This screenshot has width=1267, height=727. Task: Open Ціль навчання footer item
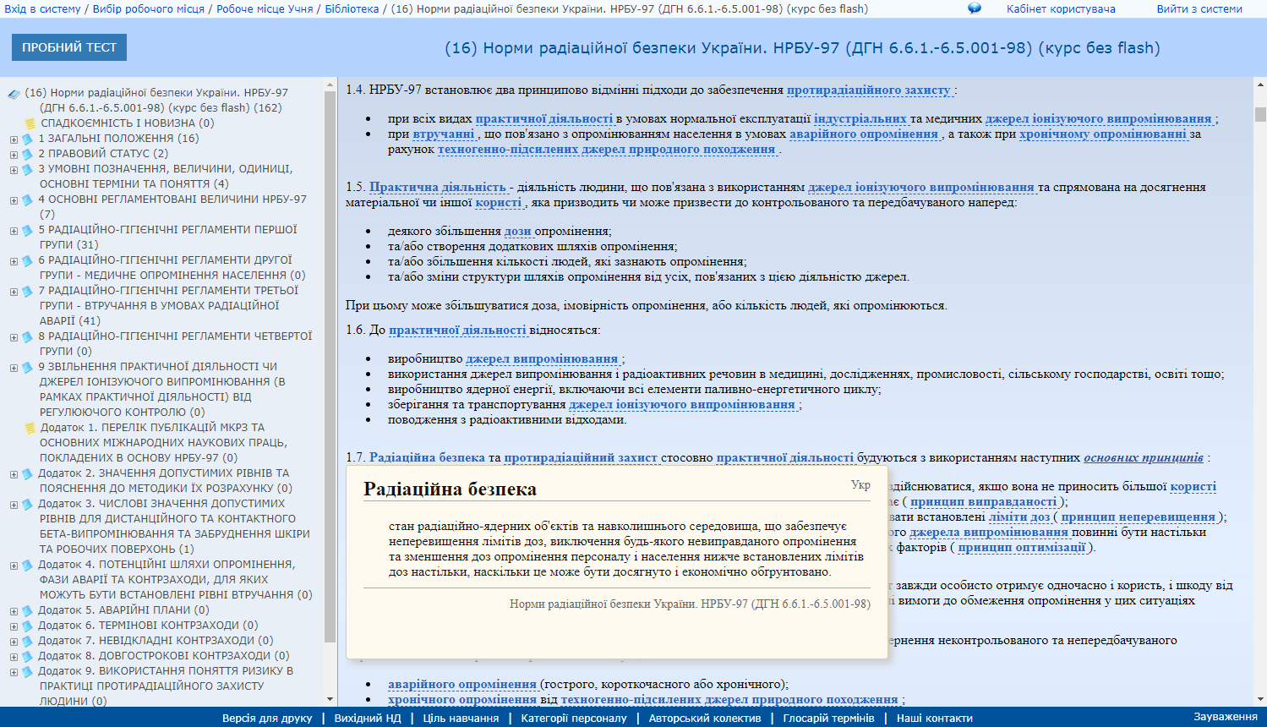click(x=461, y=718)
